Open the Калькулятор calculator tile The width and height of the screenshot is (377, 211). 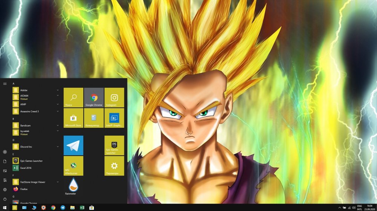(x=93, y=118)
